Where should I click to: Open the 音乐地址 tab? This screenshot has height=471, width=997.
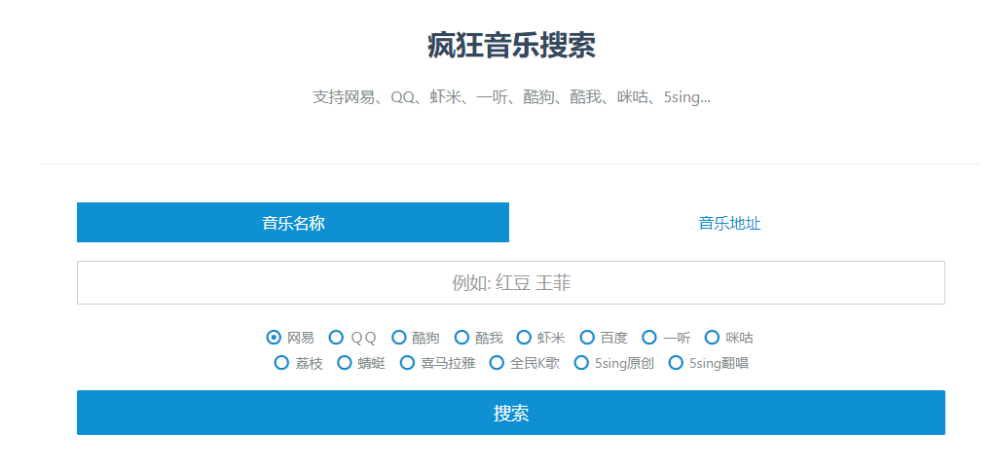point(729,223)
